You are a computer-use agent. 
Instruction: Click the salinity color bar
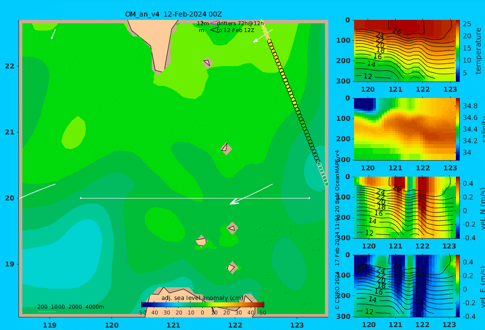[457, 129]
